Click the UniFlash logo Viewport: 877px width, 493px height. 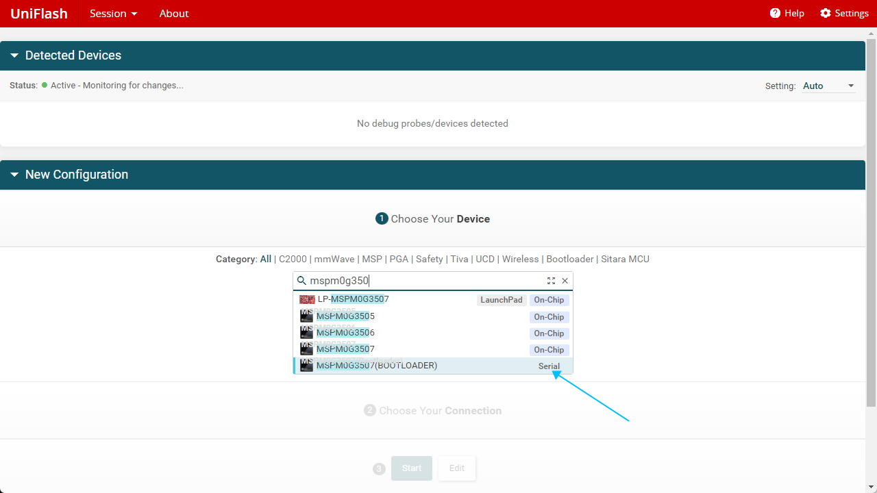click(x=39, y=14)
